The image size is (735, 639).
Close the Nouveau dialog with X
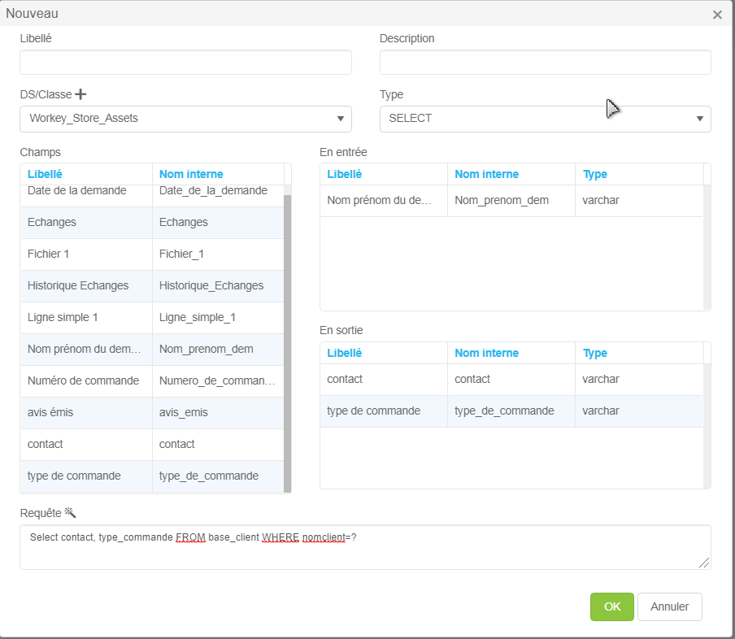717,15
